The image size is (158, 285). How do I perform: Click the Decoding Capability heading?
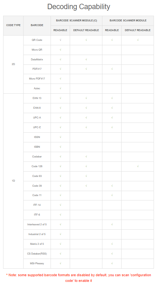79,7
